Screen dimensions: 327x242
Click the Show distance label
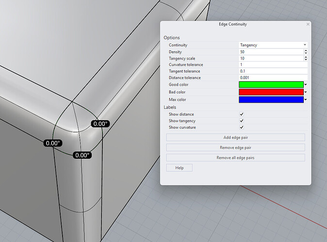point(181,114)
